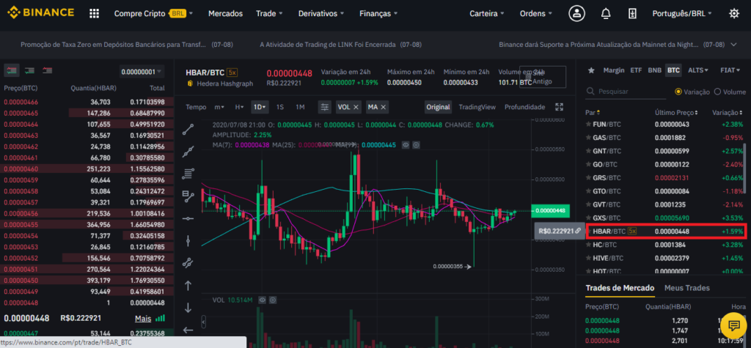Select HIVE/BTC pair row
The width and height of the screenshot is (751, 348).
665,258
